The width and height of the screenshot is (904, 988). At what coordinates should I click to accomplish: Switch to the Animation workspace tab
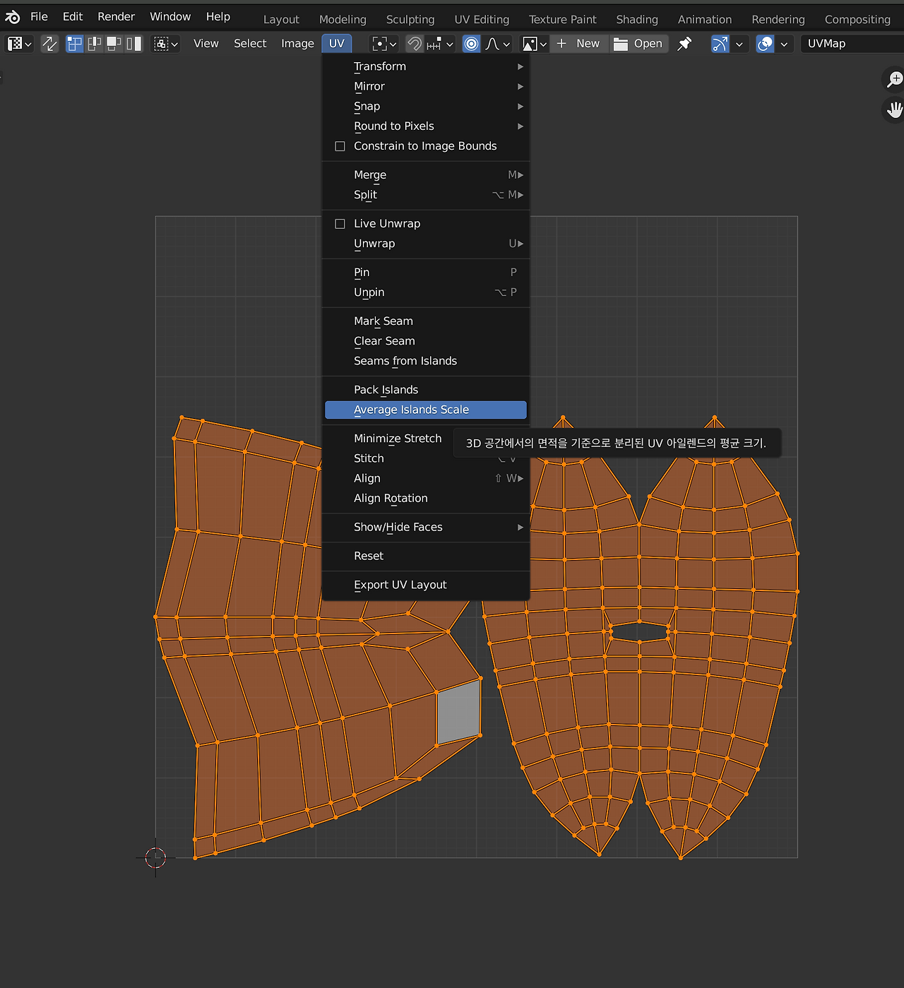705,20
